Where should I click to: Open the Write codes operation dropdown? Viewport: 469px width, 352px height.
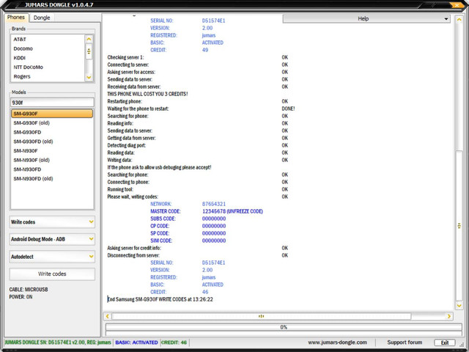[52, 221]
